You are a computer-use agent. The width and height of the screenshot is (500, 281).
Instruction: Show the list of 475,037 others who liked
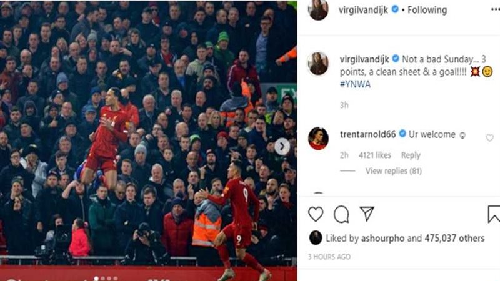coord(454,239)
